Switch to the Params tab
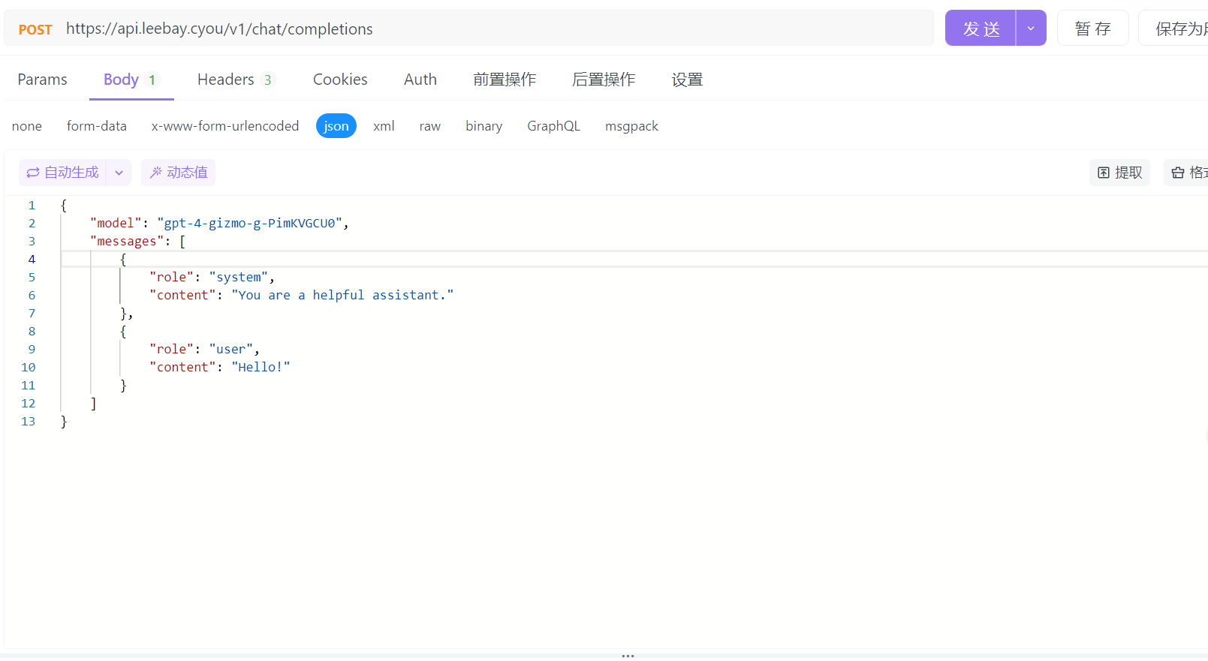The height and width of the screenshot is (661, 1208). tap(42, 80)
